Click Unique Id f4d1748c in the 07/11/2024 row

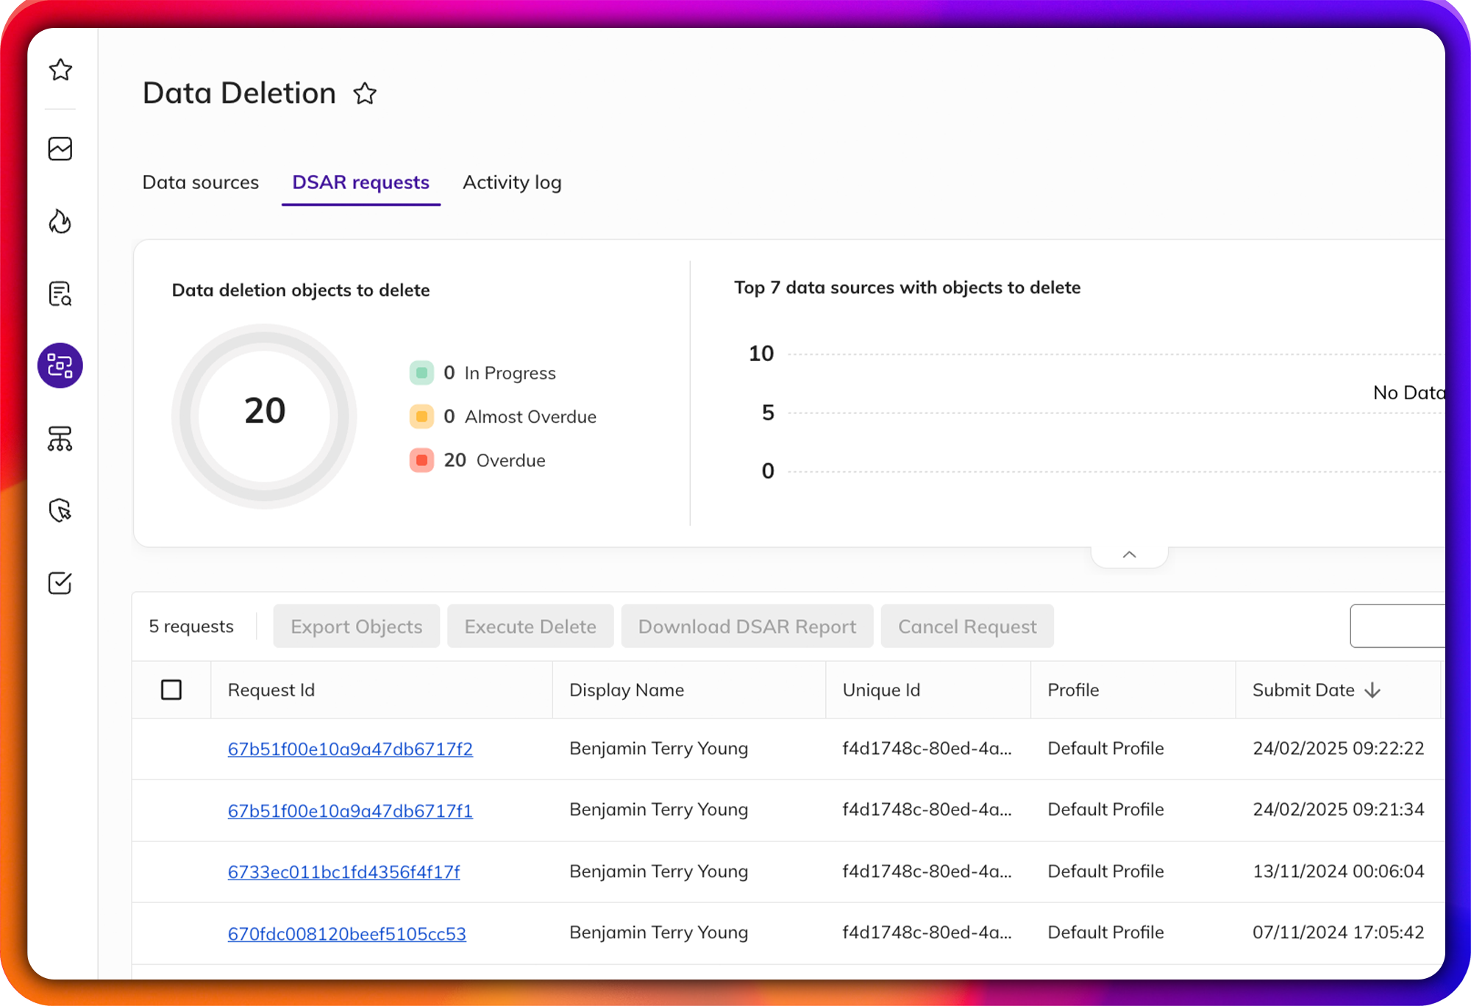927,932
